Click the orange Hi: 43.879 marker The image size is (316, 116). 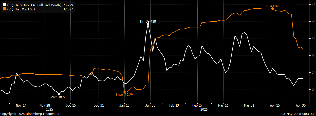tap(272, 8)
